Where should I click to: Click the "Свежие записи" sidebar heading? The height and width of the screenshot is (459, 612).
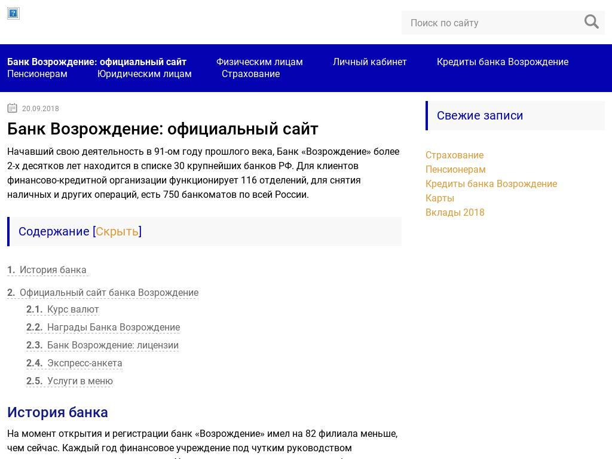coord(480,115)
